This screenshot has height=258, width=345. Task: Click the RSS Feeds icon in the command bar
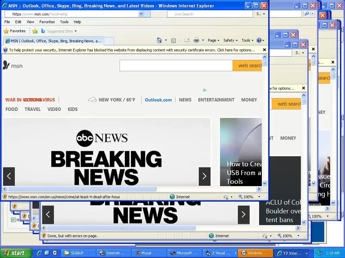tap(174, 40)
